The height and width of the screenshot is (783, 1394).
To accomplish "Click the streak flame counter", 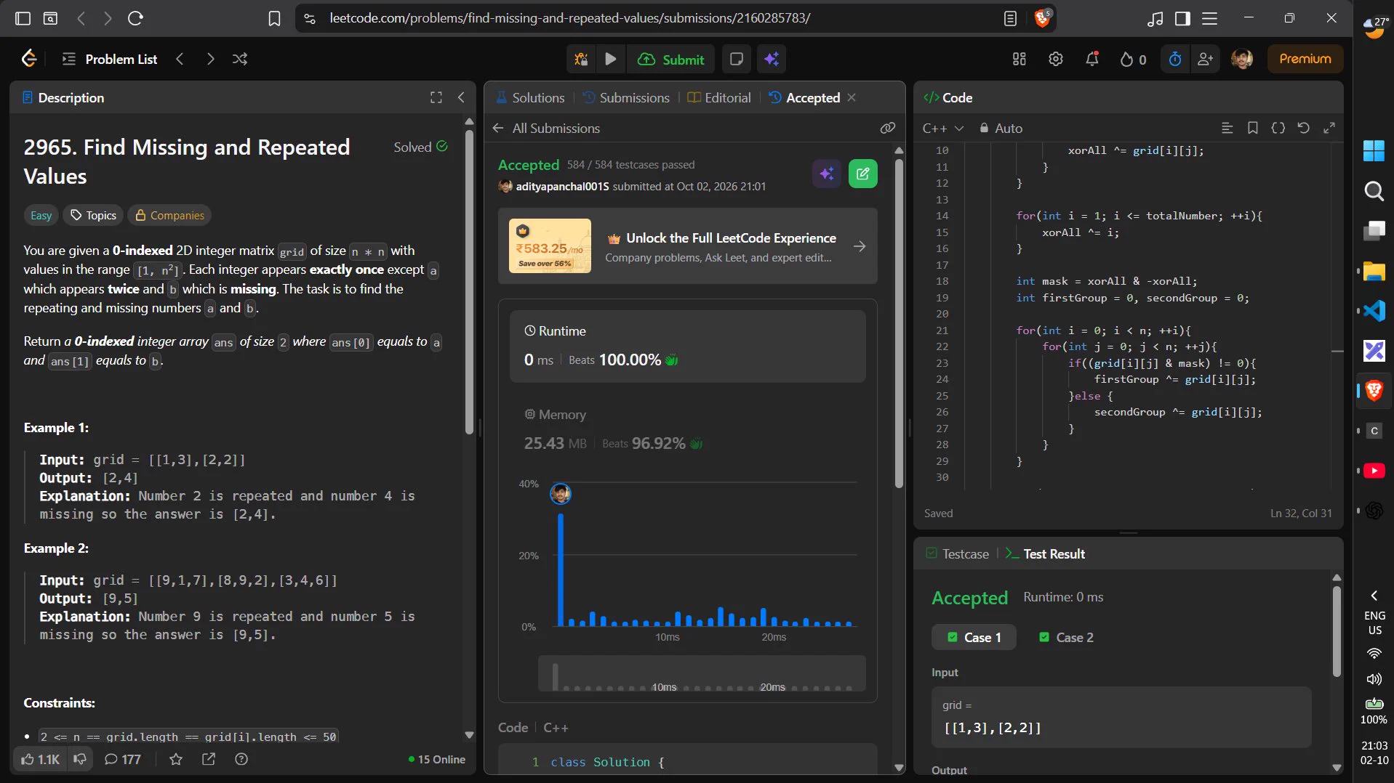I will (x=1133, y=60).
